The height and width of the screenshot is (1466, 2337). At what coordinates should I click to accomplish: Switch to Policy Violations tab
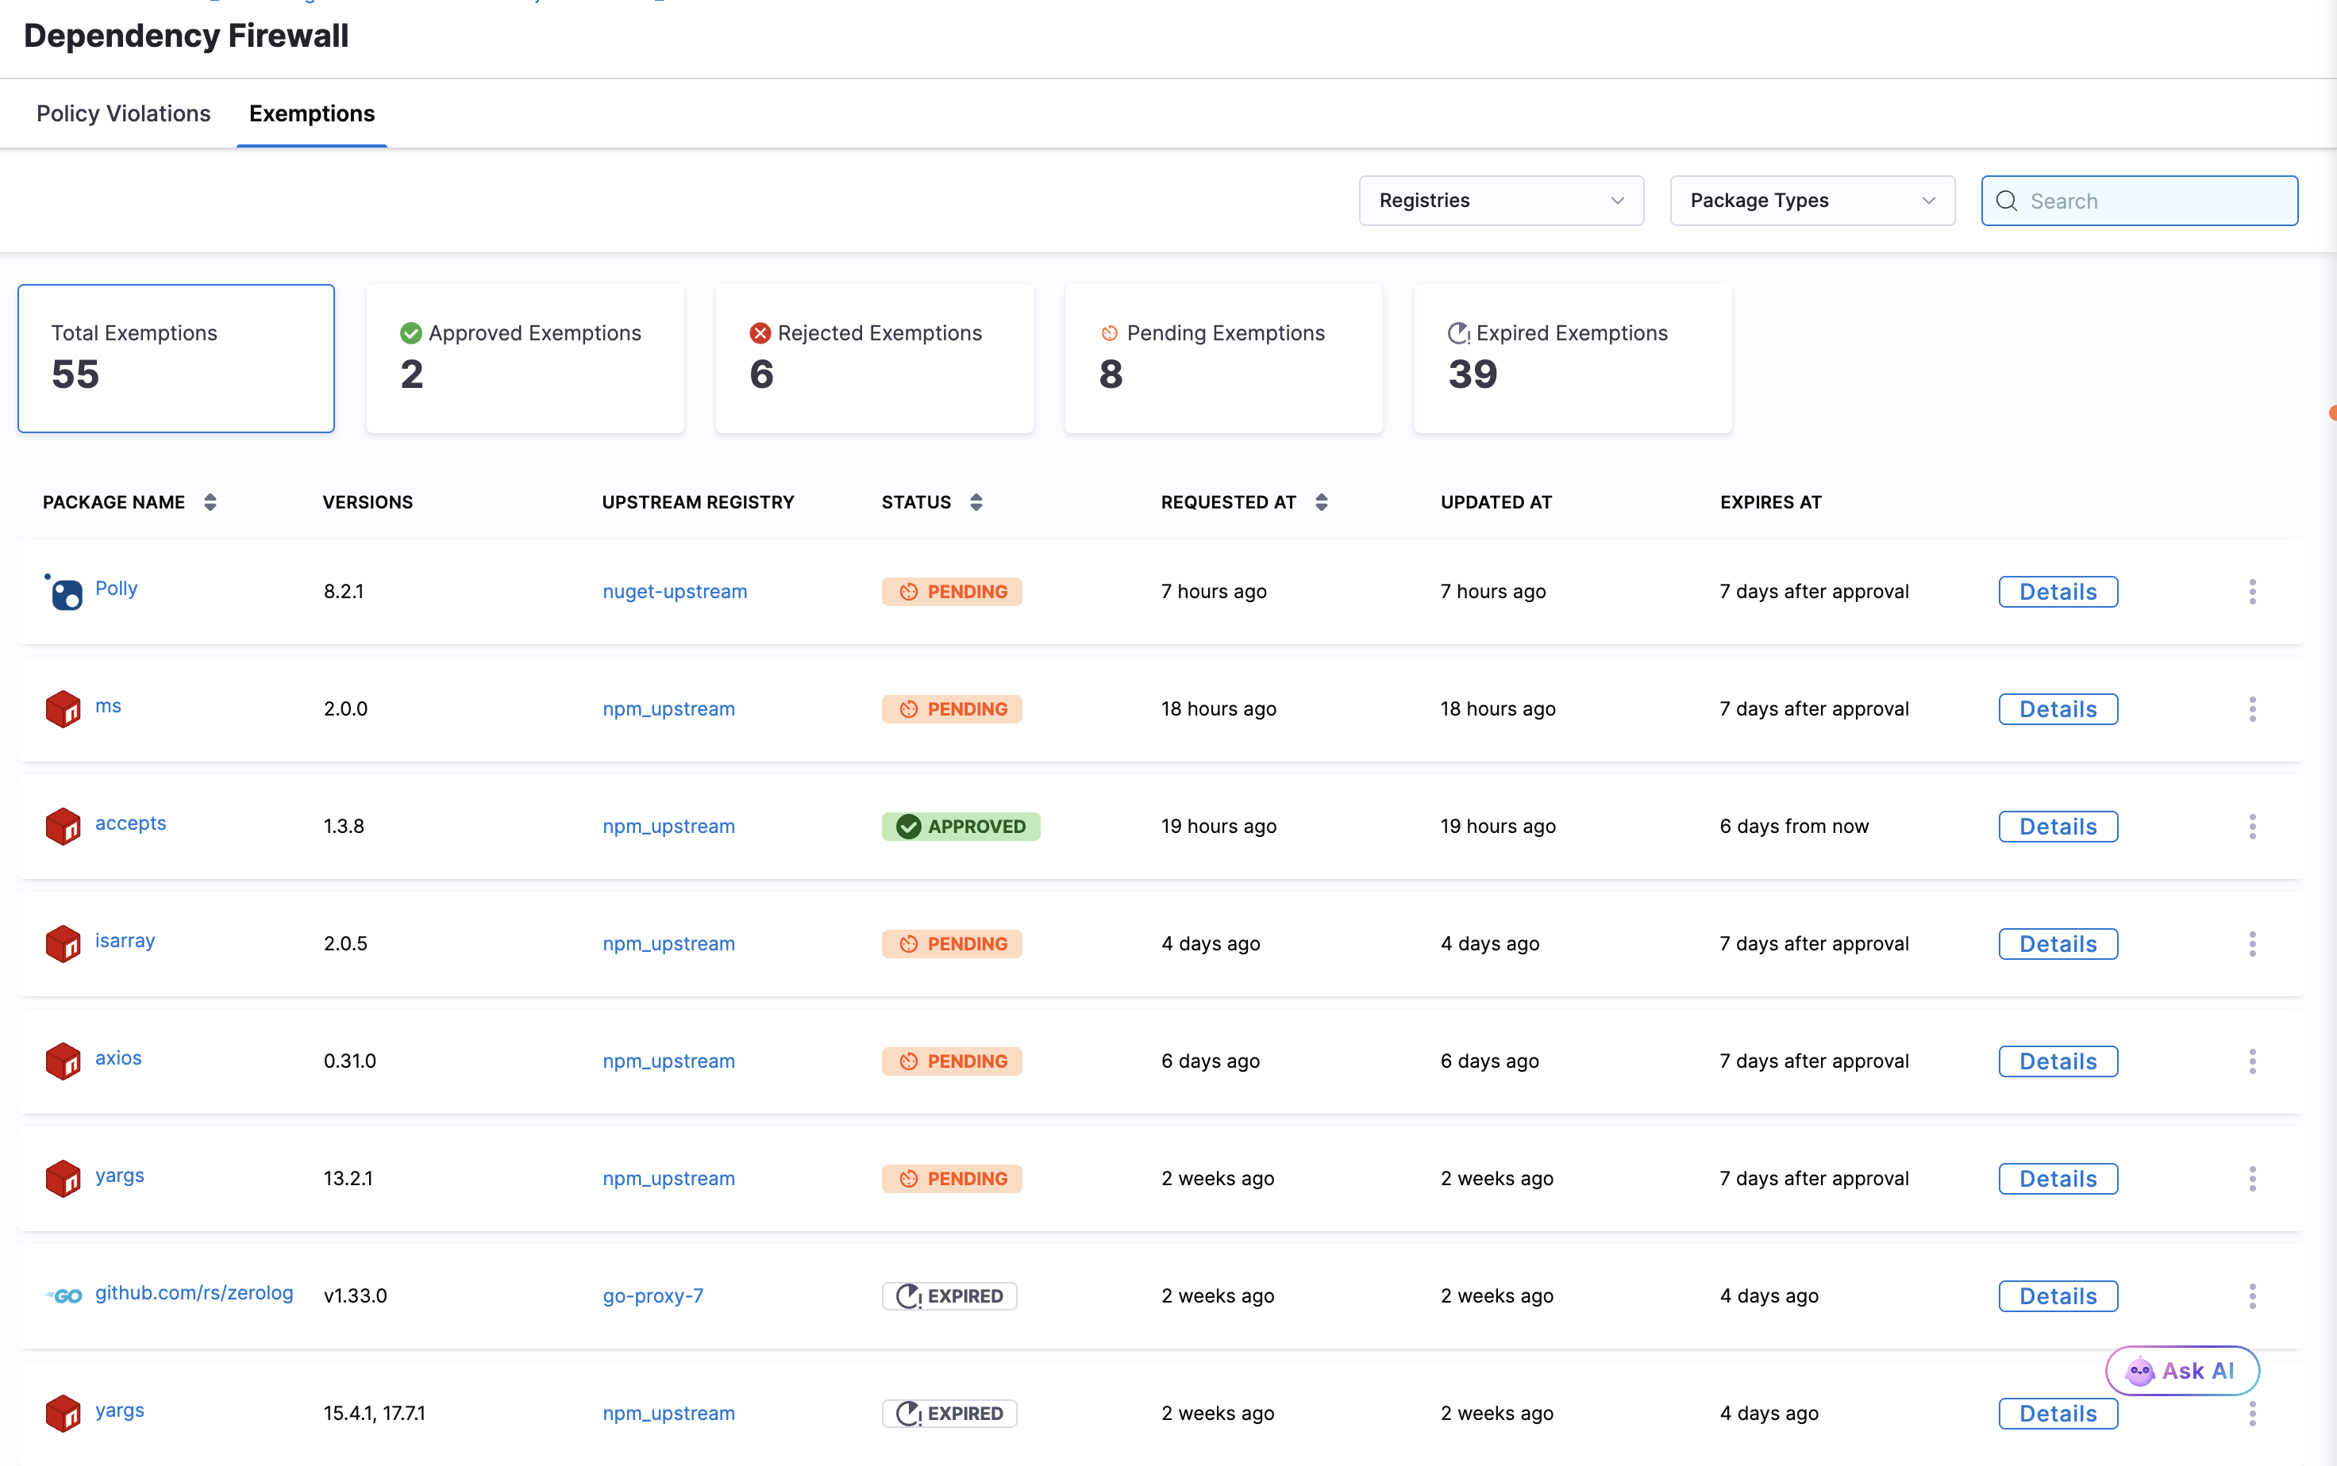pyautogui.click(x=123, y=113)
